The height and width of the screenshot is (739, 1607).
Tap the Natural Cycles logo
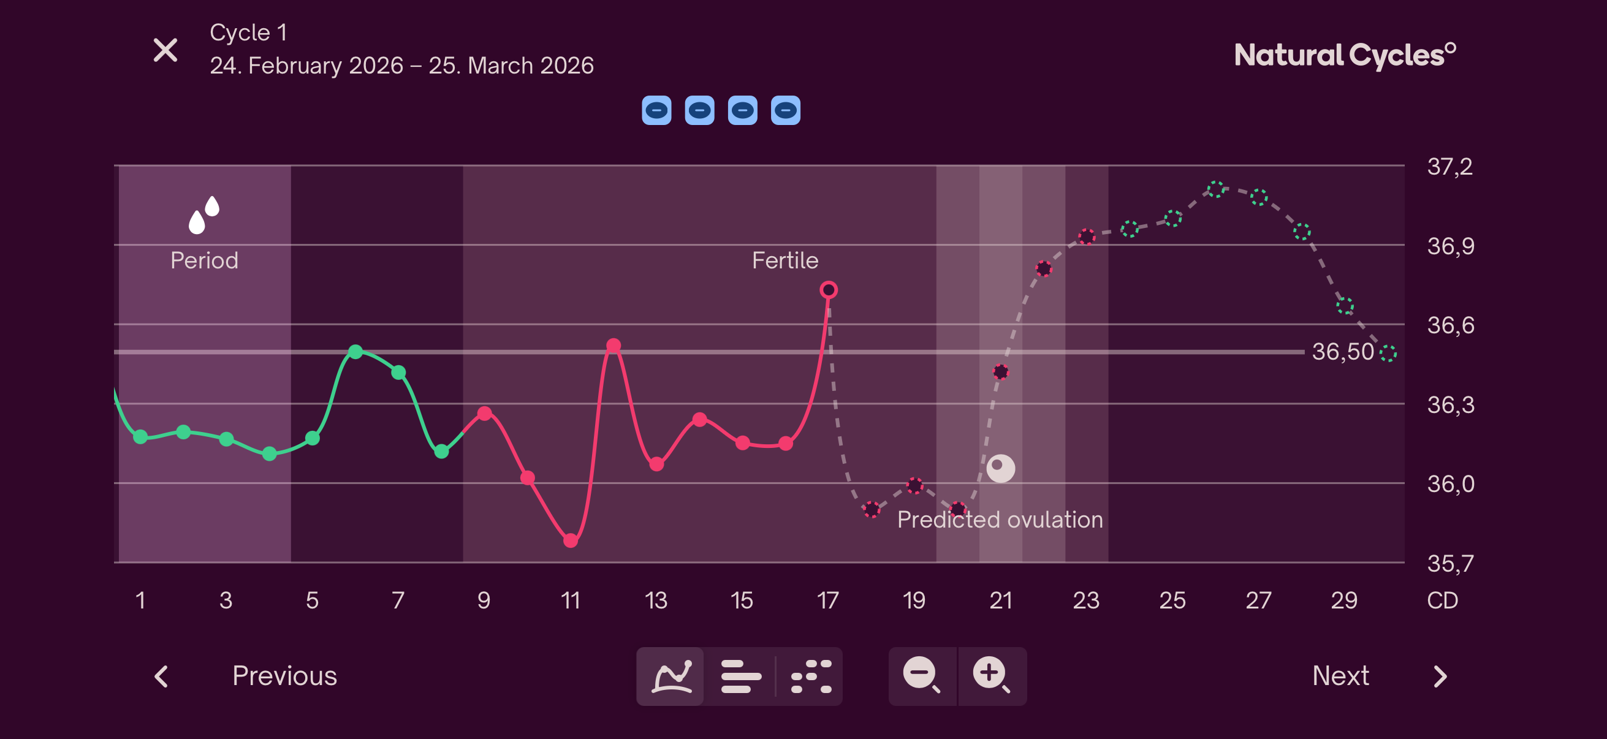tap(1344, 55)
